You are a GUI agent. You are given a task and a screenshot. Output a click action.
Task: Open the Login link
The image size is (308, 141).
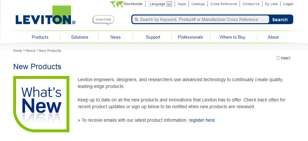click(288, 4)
